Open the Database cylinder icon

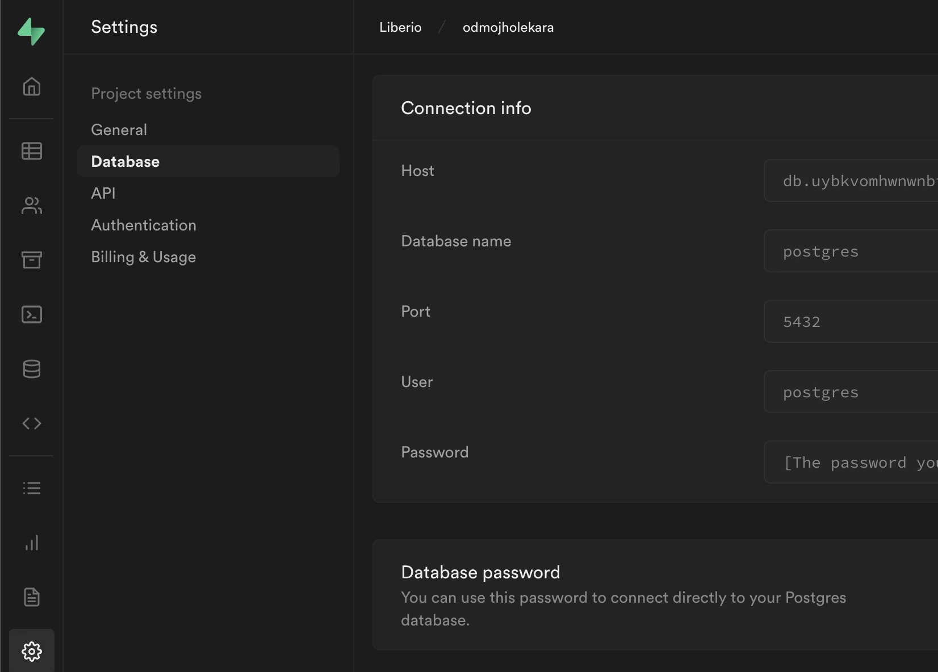click(32, 369)
